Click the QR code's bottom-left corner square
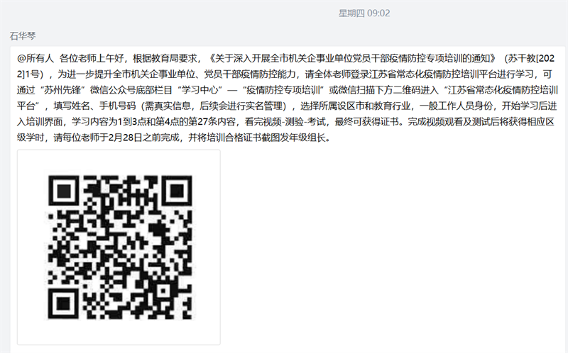568x353 pixels. (x=64, y=303)
